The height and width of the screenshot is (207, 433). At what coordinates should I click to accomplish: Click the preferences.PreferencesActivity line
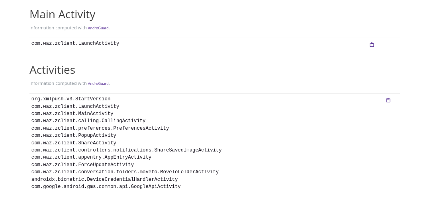pyautogui.click(x=100, y=128)
